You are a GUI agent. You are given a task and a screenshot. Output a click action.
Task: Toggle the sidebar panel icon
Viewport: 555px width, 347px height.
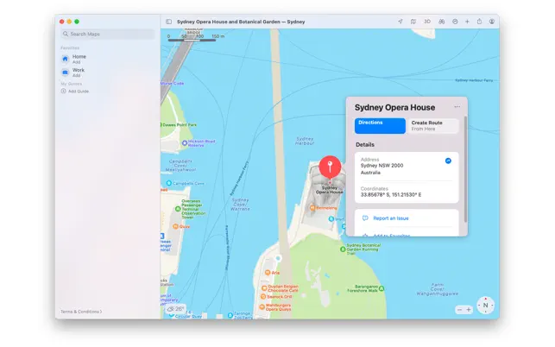pos(169,22)
